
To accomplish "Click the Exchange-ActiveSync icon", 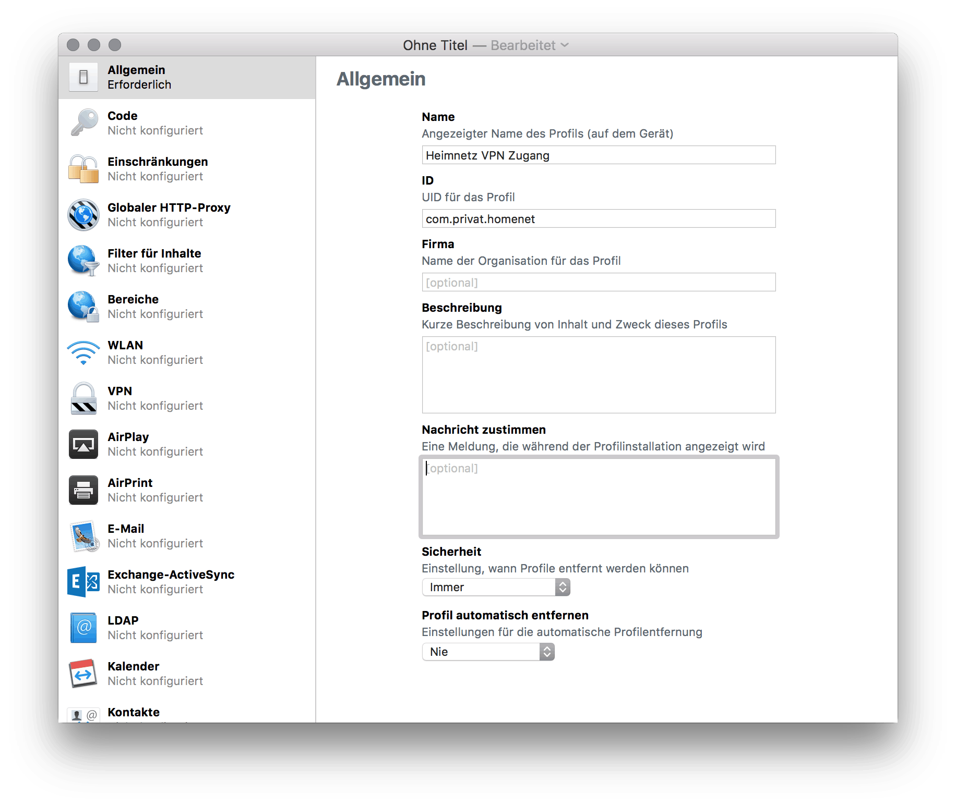I will click(x=83, y=582).
